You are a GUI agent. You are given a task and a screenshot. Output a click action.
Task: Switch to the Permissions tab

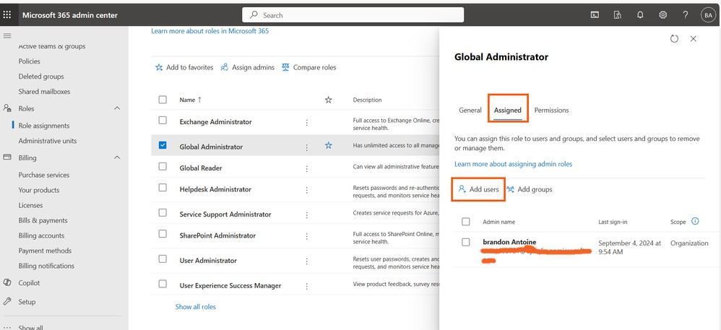coord(551,110)
